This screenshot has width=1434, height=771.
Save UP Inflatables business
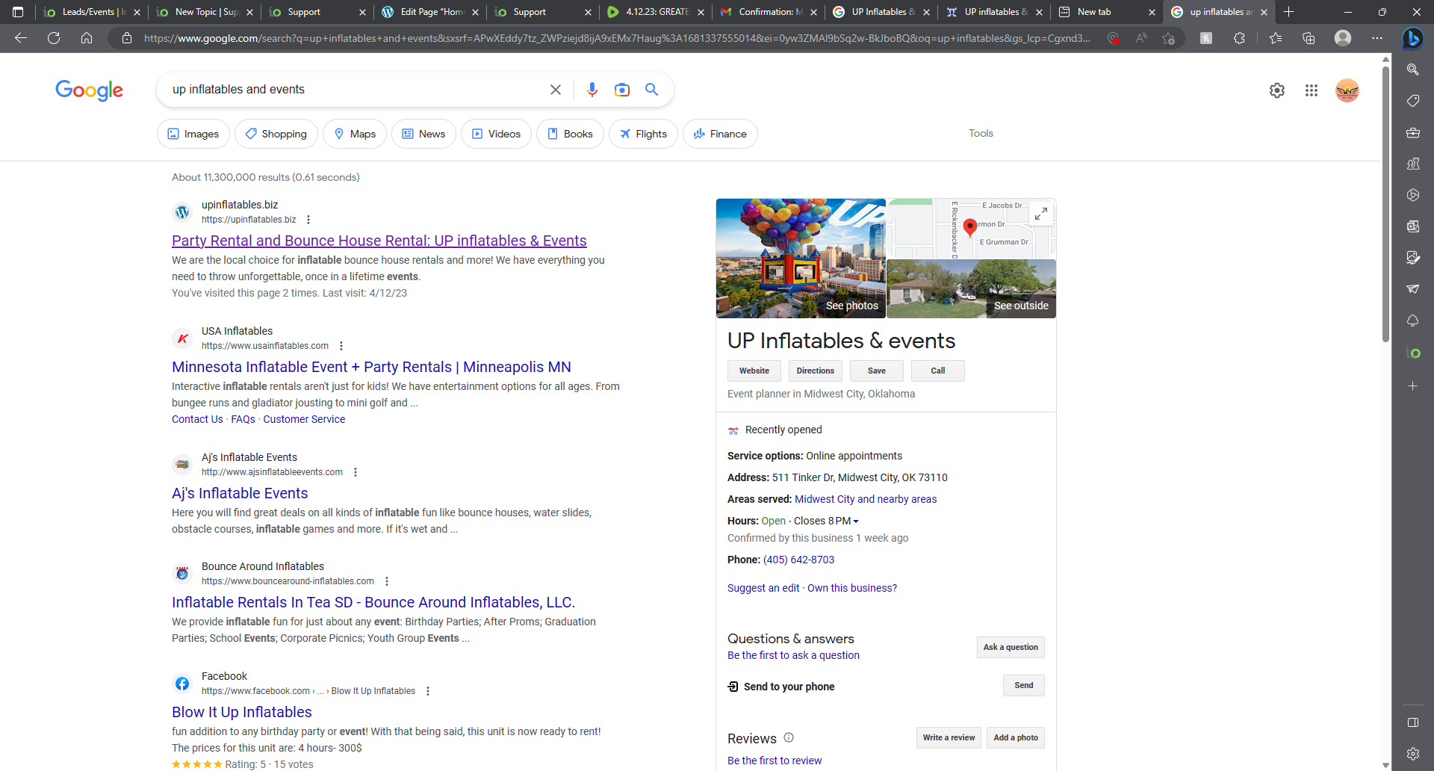pos(877,371)
